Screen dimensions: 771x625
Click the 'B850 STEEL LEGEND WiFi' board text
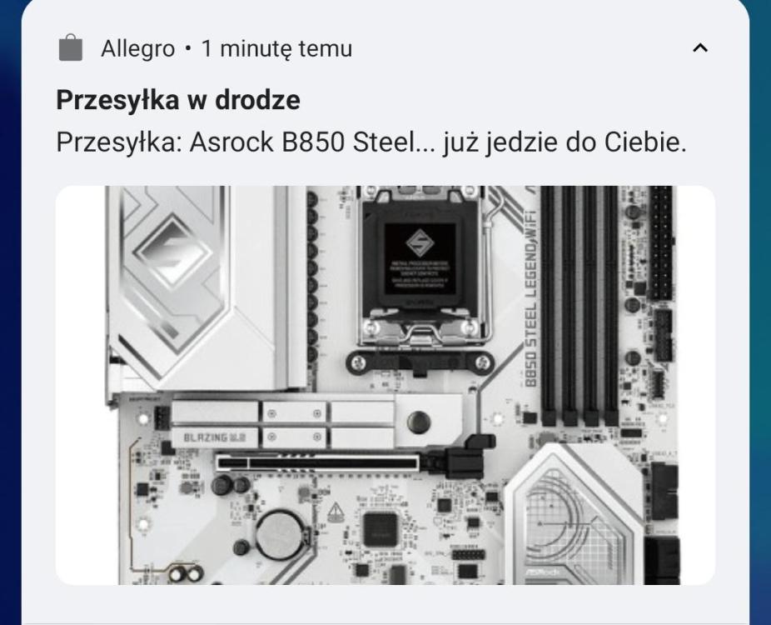[531, 298]
